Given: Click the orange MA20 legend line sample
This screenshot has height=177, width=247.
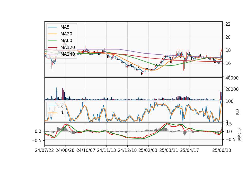Looking at the screenshot, I should click(52, 34).
